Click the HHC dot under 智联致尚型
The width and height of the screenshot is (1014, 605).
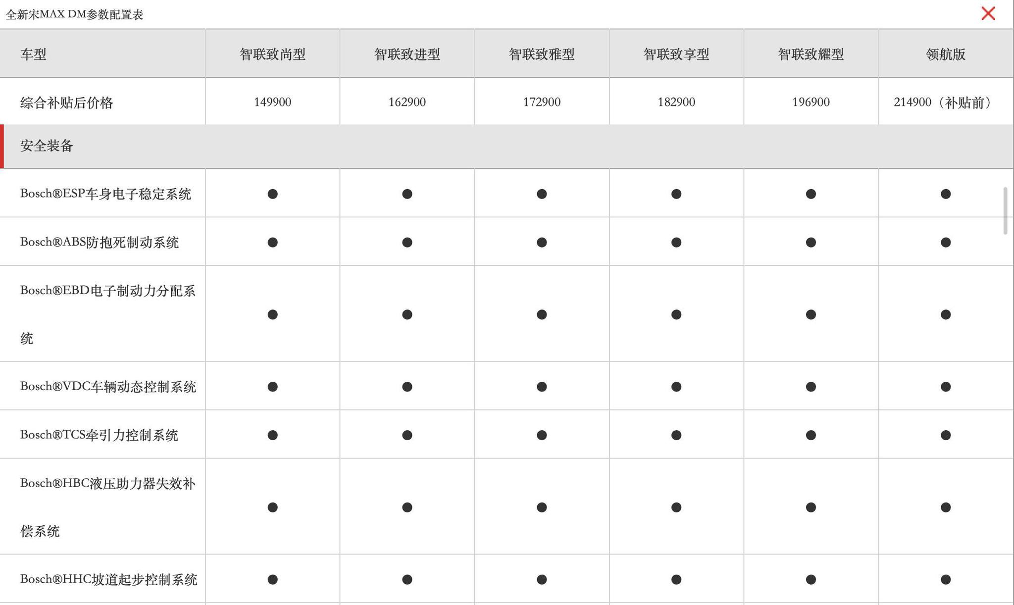click(272, 579)
